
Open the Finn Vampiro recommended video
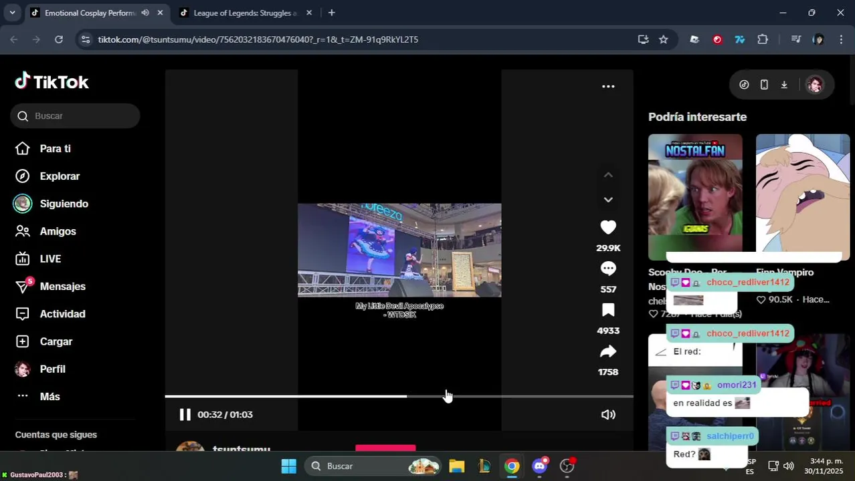[803, 197]
